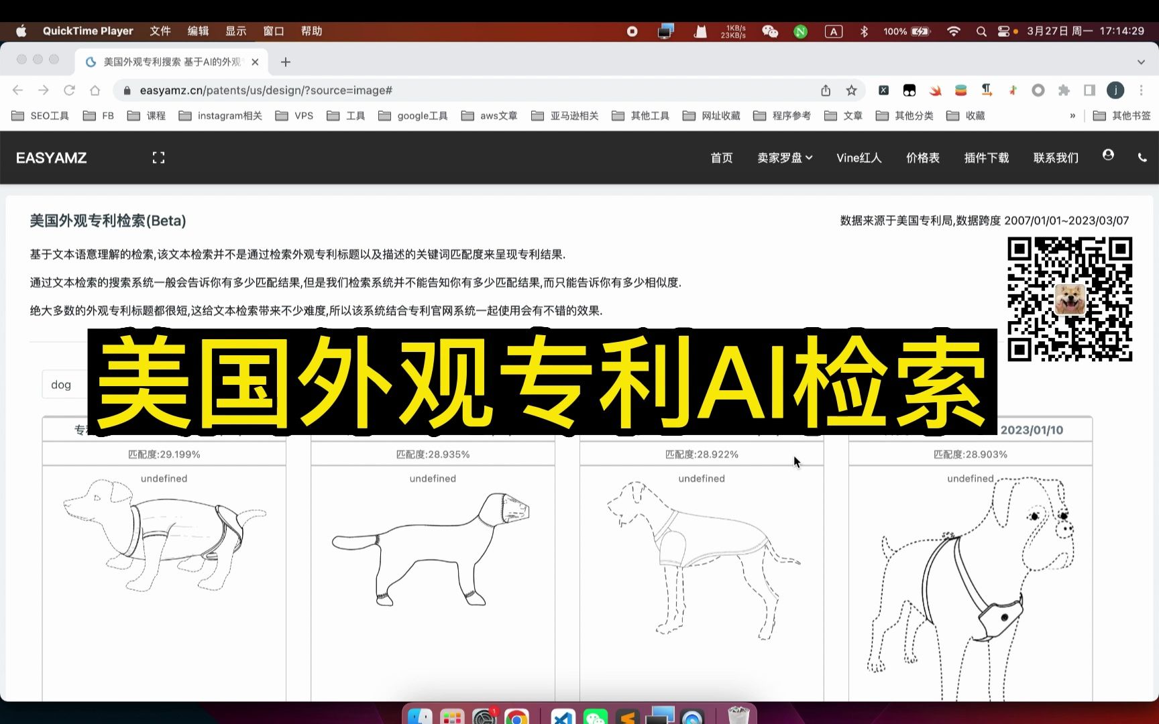Toggle fullscreen with the bracket icon
The width and height of the screenshot is (1159, 724).
[158, 158]
